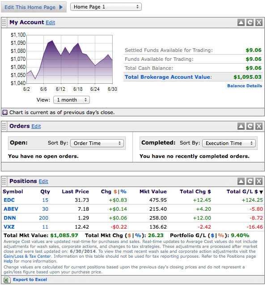Toggle Chg column to percent
This screenshot has height=285, width=267.
pyautogui.click(x=123, y=191)
